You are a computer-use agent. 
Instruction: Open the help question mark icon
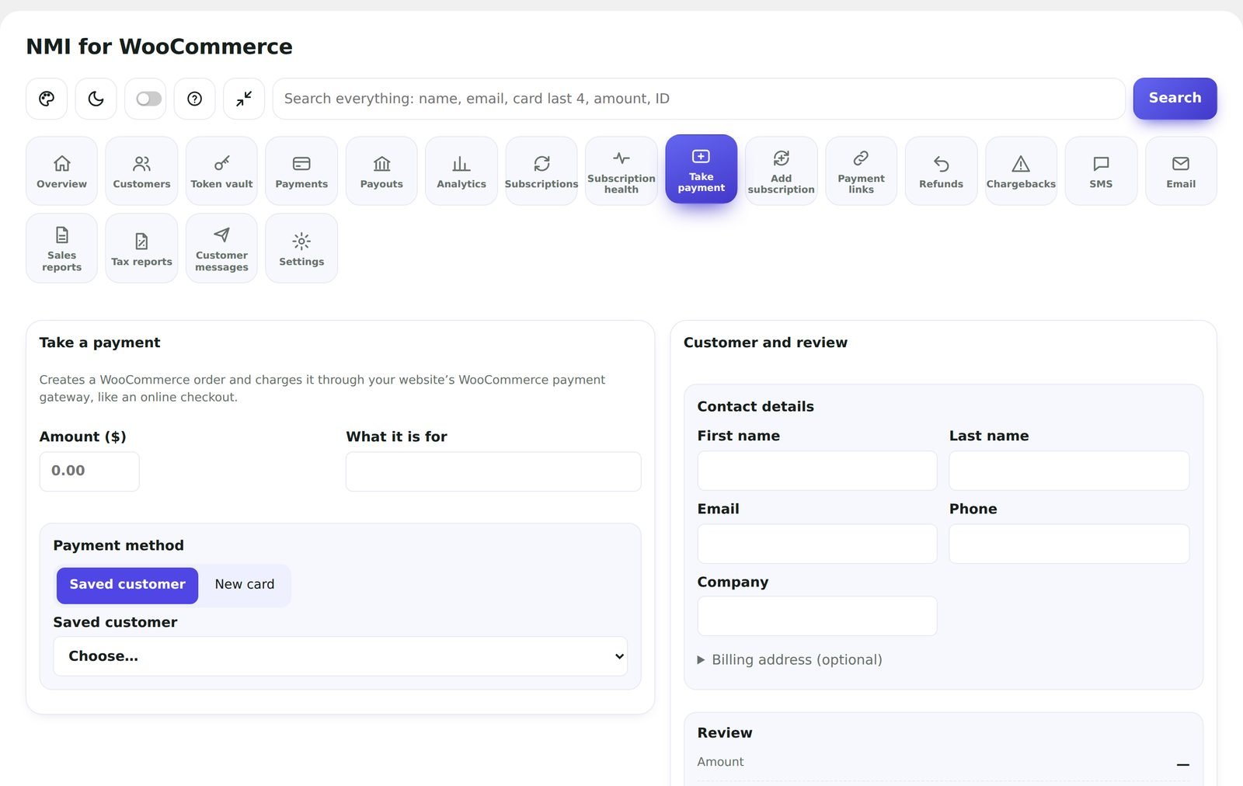[194, 99]
